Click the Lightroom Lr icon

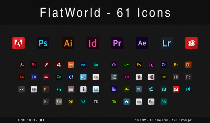coord(167,43)
